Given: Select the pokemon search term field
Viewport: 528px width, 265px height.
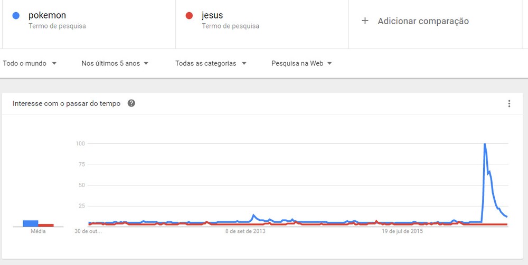Looking at the screenshot, I should tap(48, 16).
